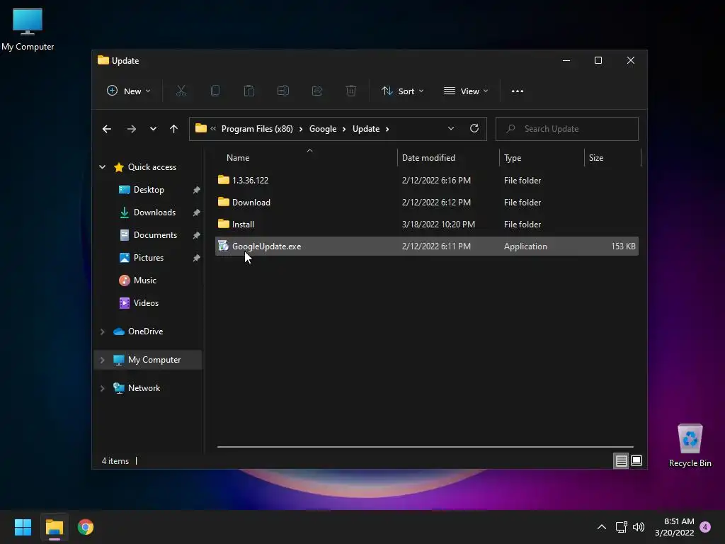
Task: Select Desktop in Quick access
Action: (149, 190)
